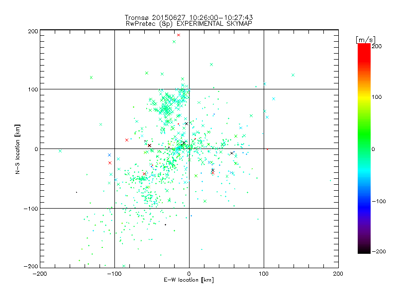Click the y-axis tick label '-100'
Image resolution: width=398 pixels, height=298 pixels.
[31, 209]
